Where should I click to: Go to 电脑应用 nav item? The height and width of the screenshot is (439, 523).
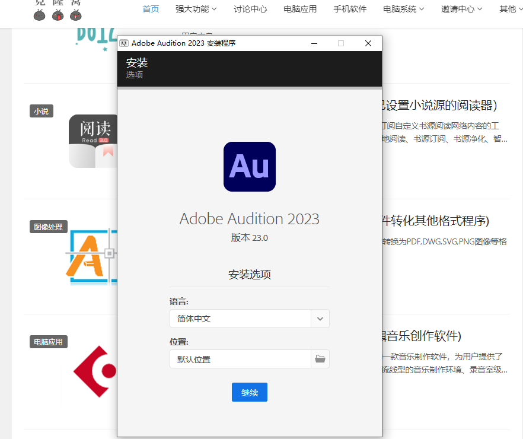[300, 9]
